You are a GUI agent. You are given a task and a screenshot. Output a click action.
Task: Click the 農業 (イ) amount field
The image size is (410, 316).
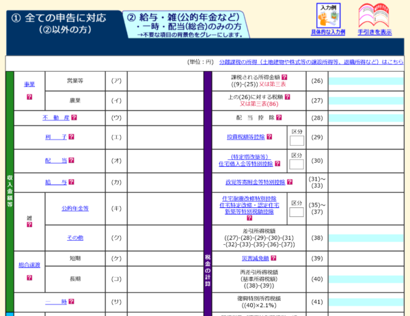tap(165, 101)
